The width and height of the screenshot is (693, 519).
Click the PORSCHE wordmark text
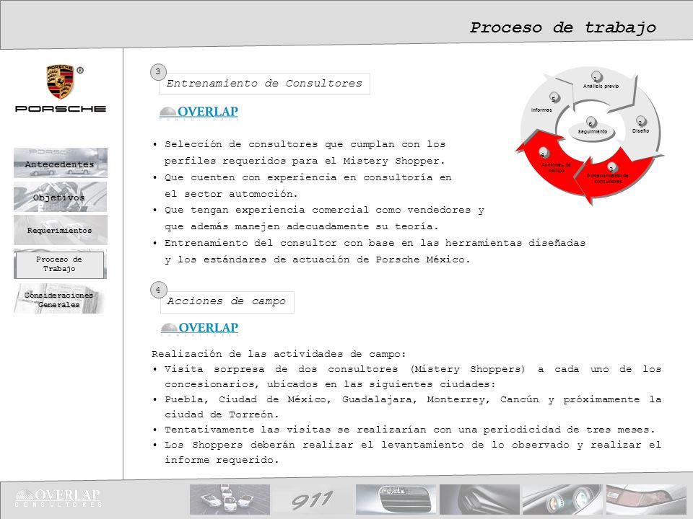tap(61, 109)
